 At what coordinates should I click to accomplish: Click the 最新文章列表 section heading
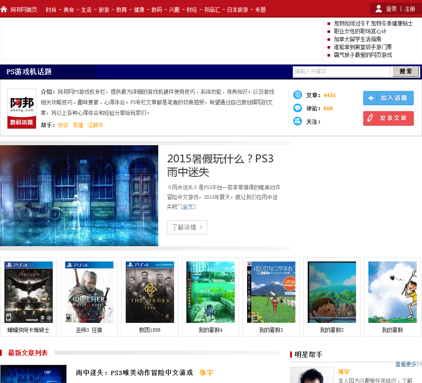(28, 353)
